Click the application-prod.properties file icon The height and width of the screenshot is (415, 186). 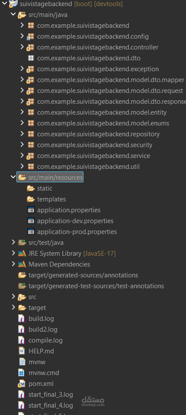pos(31,232)
